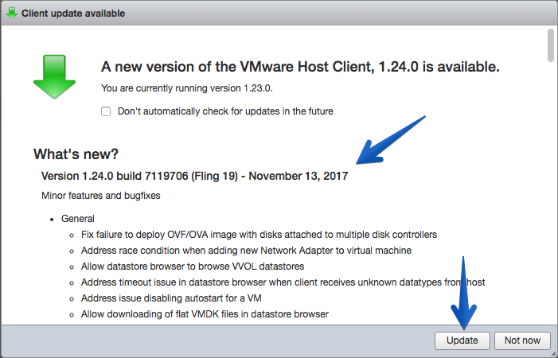
Task: Select the disabling autostart for VM entry
Action: point(171,298)
